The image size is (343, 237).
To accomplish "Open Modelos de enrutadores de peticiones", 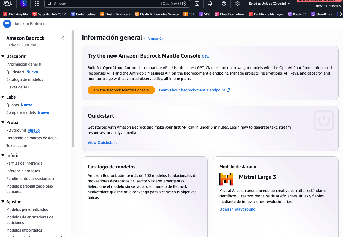I will [30, 220].
